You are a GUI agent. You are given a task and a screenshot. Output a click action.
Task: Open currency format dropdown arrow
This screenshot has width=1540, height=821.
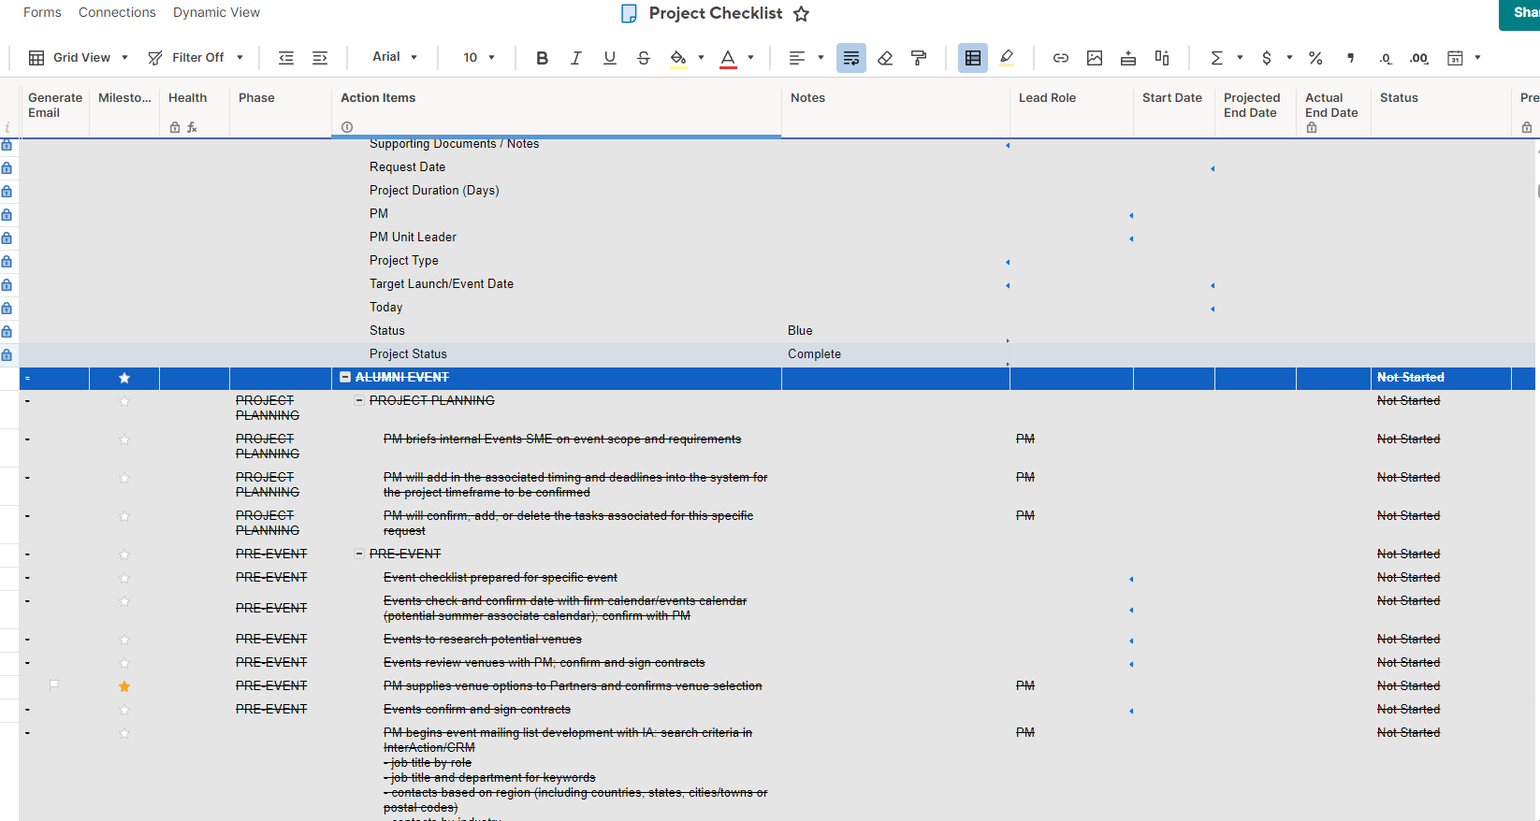1289,58
